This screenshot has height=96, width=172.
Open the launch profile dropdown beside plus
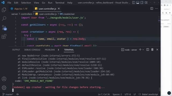pyautogui.click(x=143, y=50)
